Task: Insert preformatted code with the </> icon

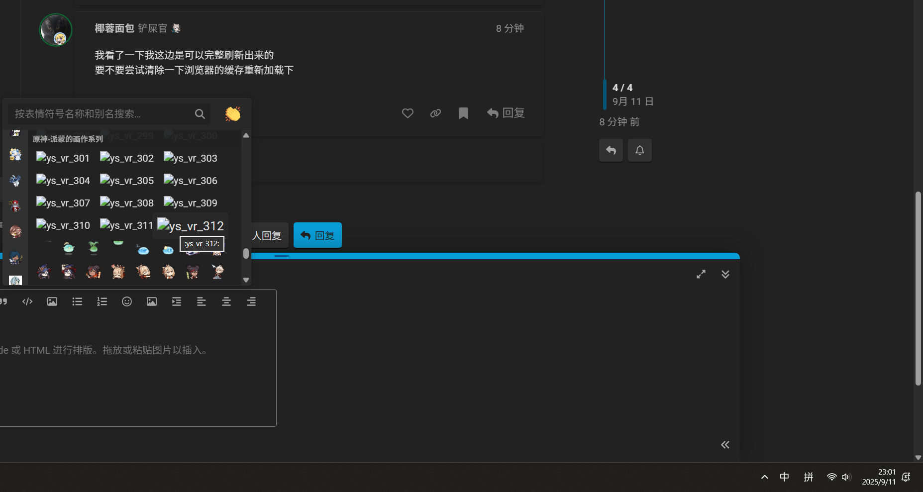Action: coord(27,301)
